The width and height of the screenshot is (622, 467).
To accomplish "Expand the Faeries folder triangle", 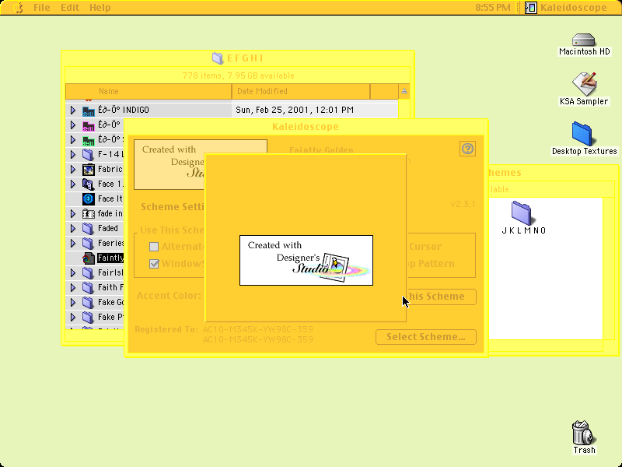I will [x=72, y=243].
